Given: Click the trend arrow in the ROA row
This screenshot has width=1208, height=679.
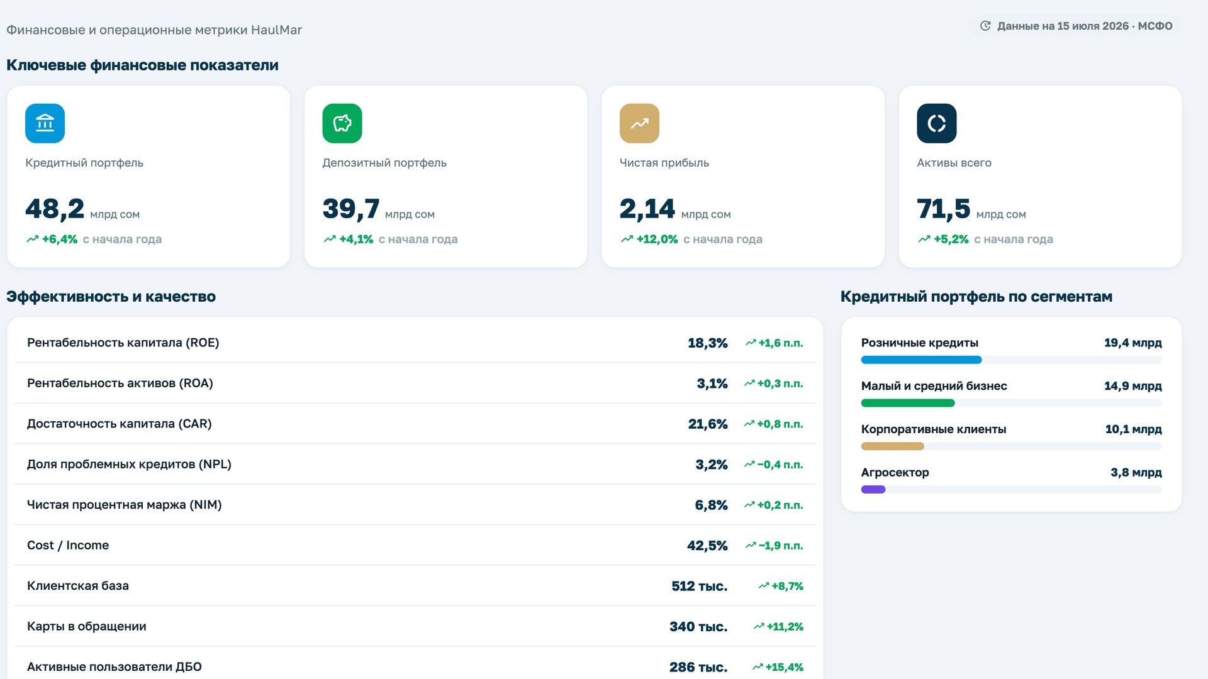Looking at the screenshot, I should point(749,384).
